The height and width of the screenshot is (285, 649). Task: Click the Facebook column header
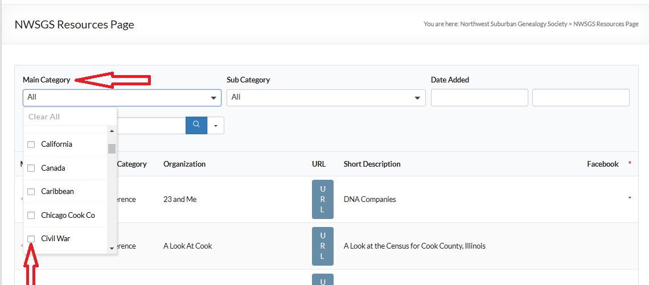tap(602, 164)
